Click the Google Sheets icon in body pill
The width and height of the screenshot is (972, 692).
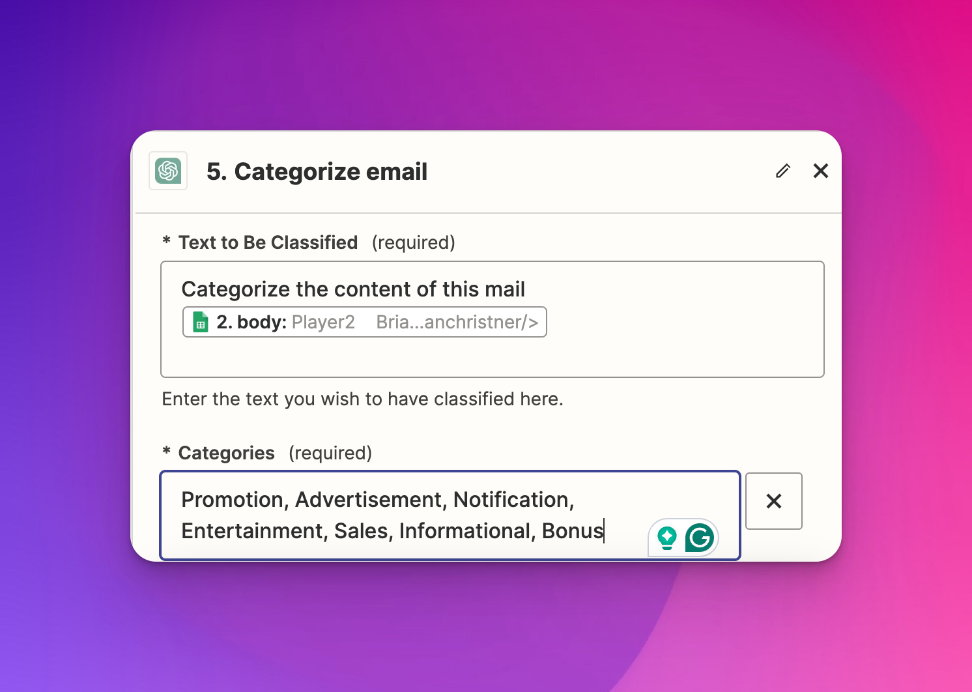201,322
